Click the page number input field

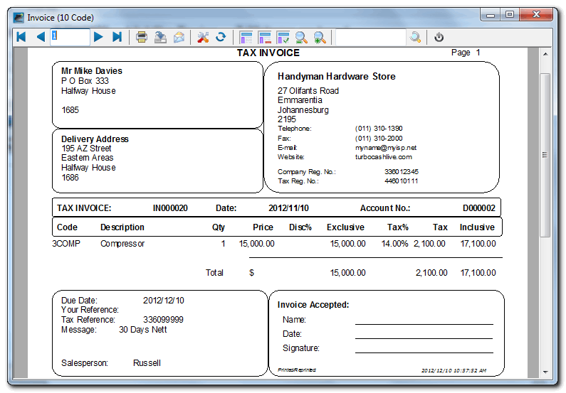[70, 37]
